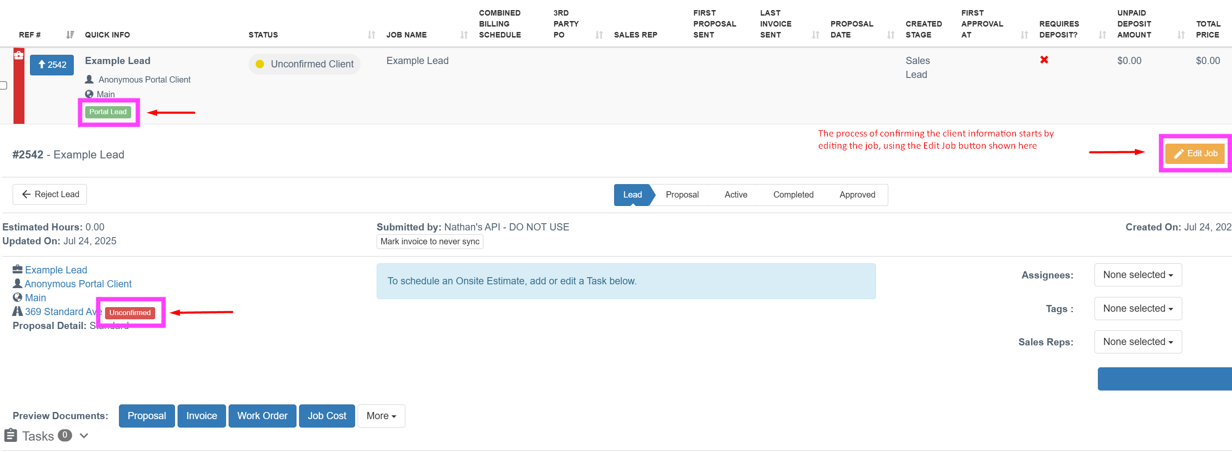Viewport: 1232px width, 452px height.
Task: Switch to the Proposal stage tab
Action: click(x=682, y=195)
